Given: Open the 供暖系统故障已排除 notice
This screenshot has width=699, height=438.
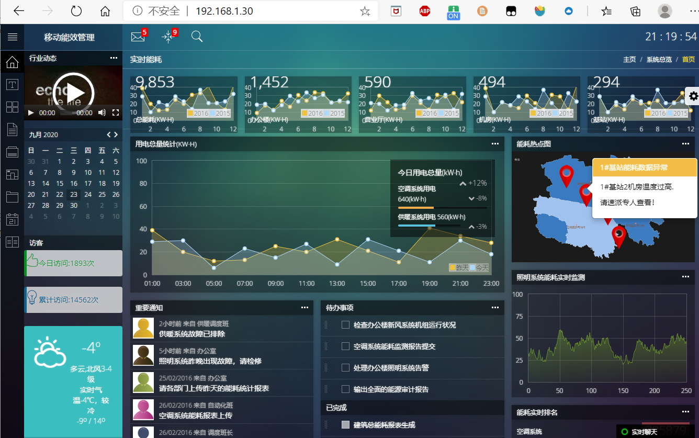Looking at the screenshot, I should [192, 334].
